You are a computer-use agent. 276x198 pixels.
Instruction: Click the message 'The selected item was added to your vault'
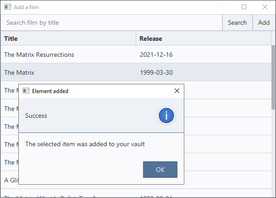(85, 144)
